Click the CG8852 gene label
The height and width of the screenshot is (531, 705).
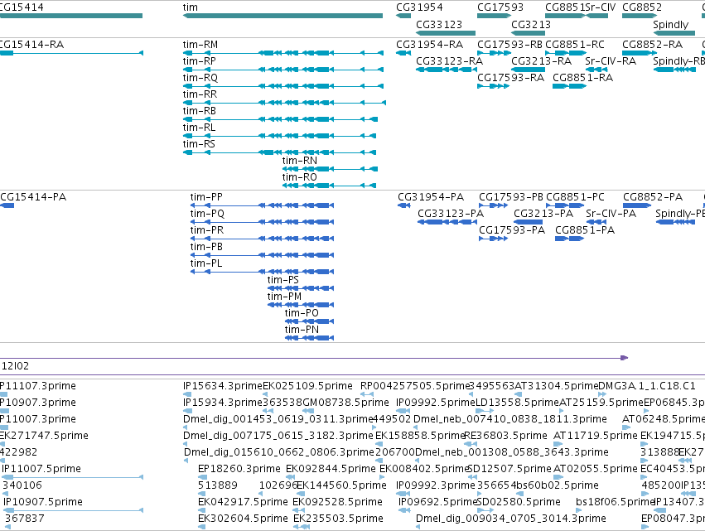(x=641, y=7)
